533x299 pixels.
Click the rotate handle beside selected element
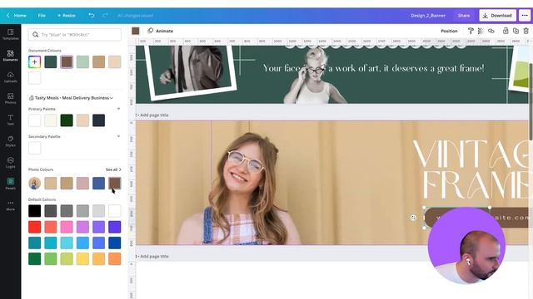pyautogui.click(x=413, y=218)
